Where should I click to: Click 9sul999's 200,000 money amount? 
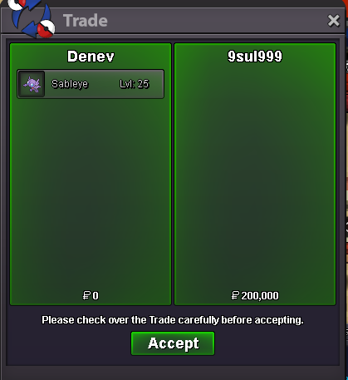click(260, 296)
